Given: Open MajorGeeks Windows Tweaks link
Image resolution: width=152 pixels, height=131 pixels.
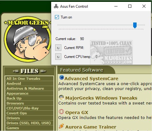Looking at the screenshot, I should (101, 98).
